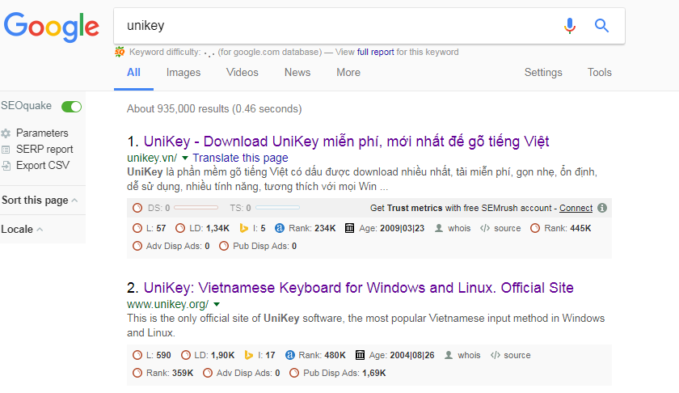Click Translate this page link

point(240,158)
